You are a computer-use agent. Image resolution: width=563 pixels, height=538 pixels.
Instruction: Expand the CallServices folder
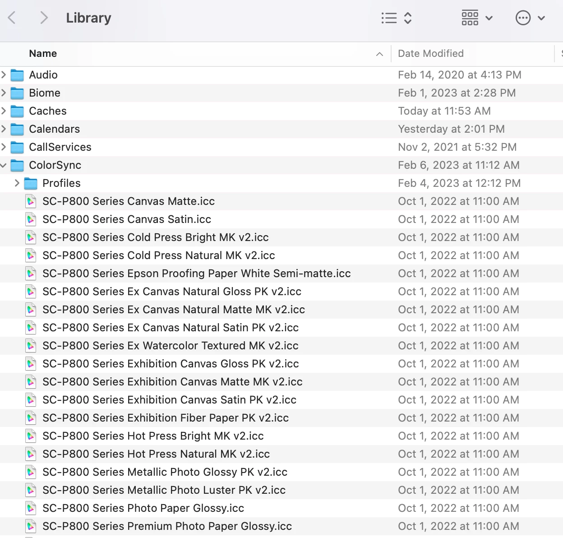[x=4, y=147]
